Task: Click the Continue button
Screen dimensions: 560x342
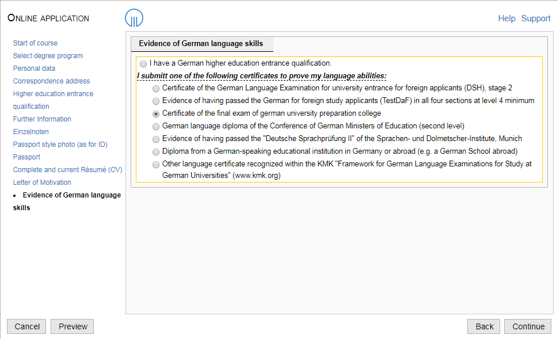Action: pos(528,326)
